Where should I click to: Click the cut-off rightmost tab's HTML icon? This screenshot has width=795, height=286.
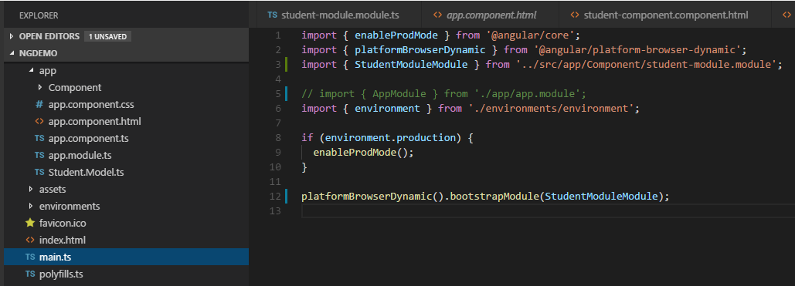click(x=787, y=15)
